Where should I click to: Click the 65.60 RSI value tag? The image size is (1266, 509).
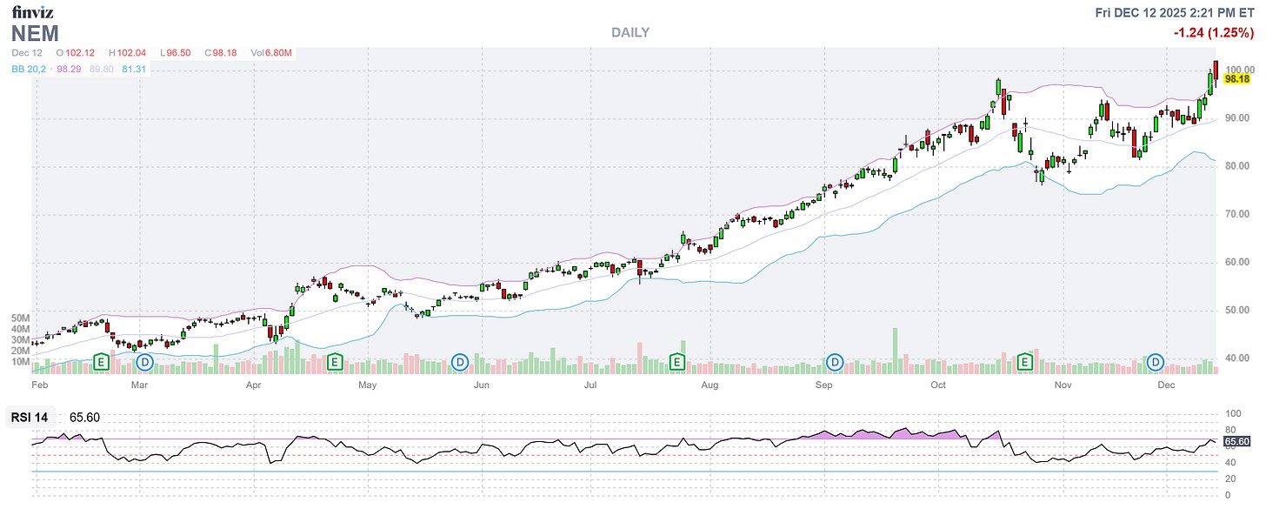click(1236, 442)
